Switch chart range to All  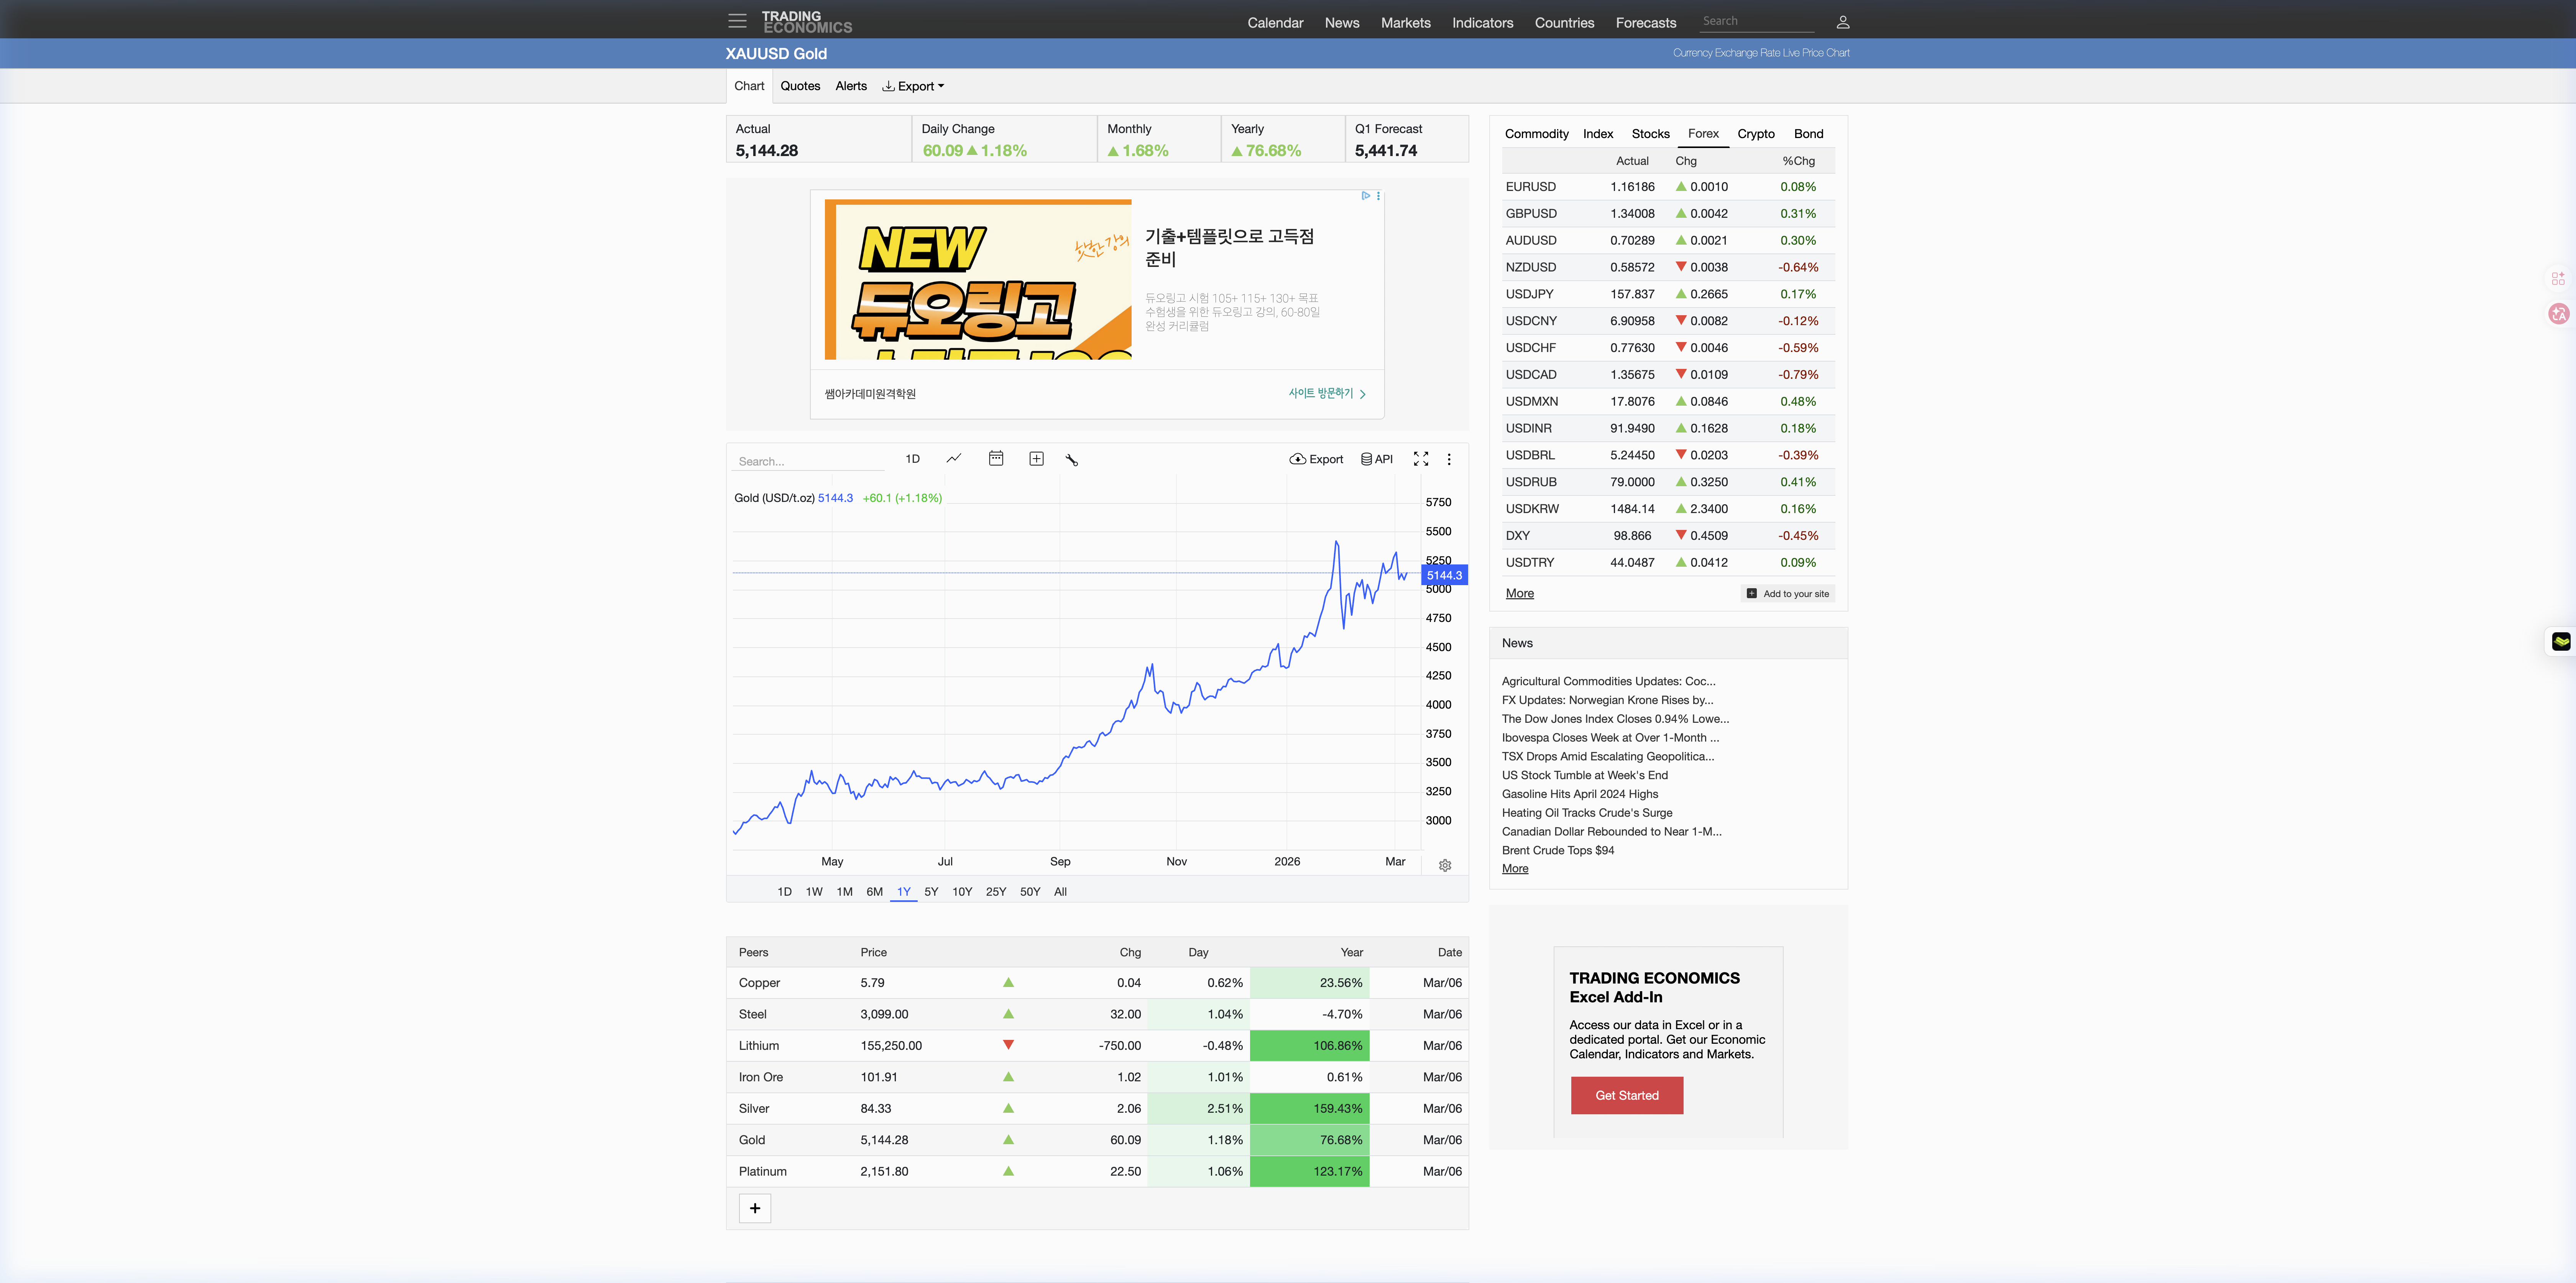(1060, 892)
